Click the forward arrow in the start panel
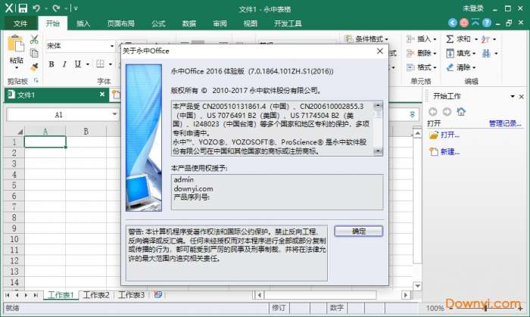Screen dimensions: 530x317 (x=447, y=112)
